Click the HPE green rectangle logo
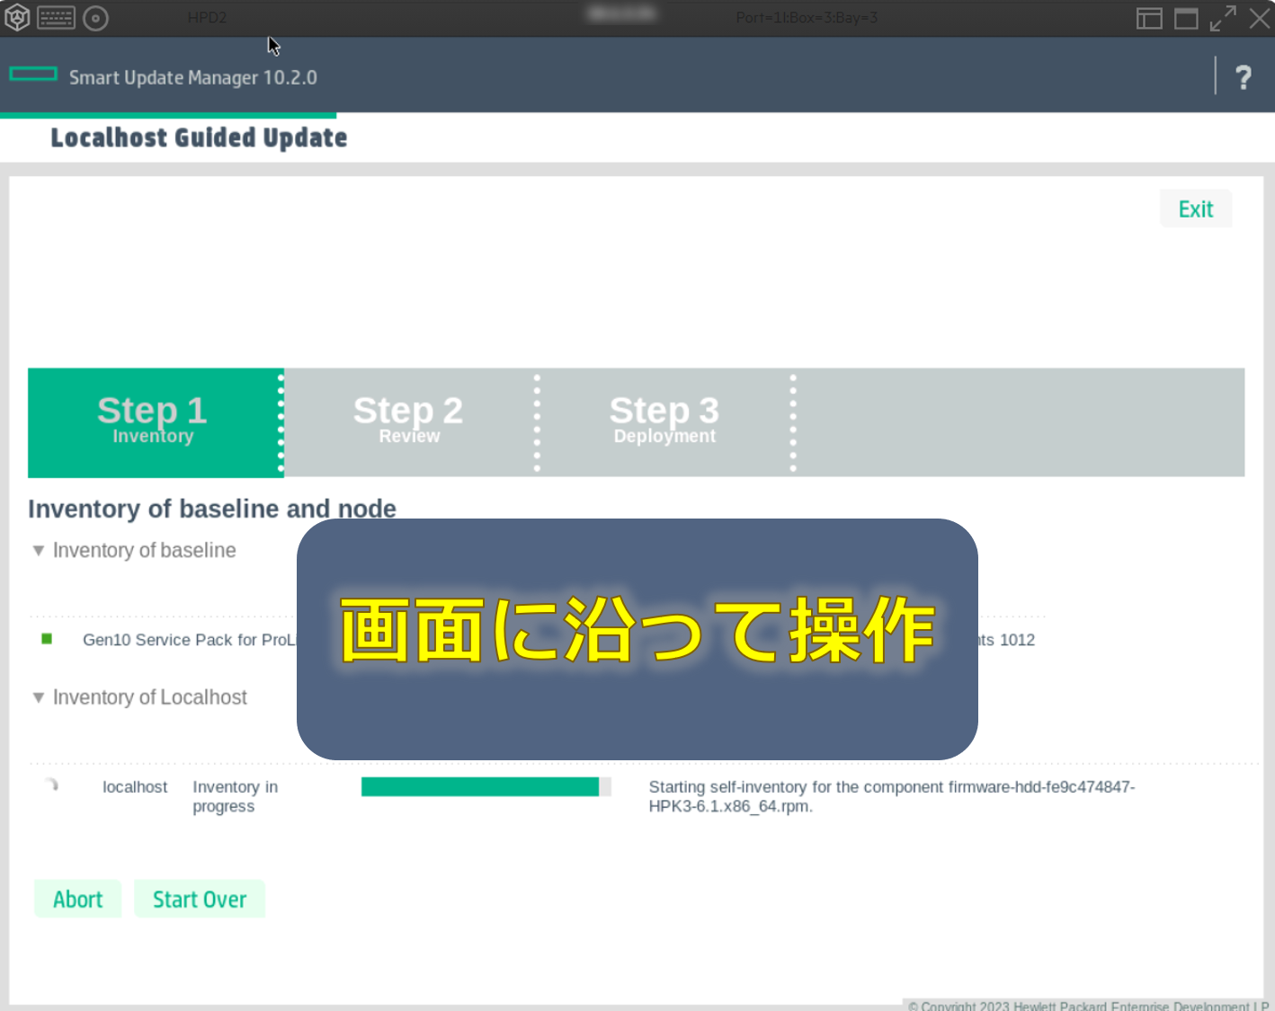Viewport: 1275px width, 1011px height. click(x=33, y=75)
